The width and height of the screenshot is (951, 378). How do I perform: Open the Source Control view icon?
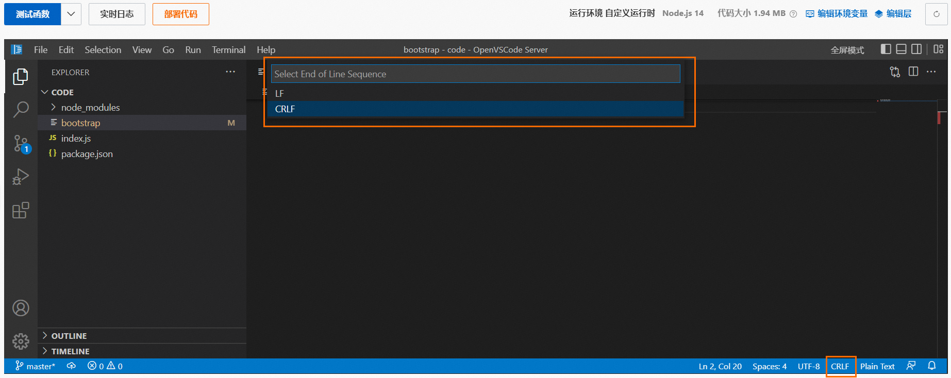[x=22, y=144]
